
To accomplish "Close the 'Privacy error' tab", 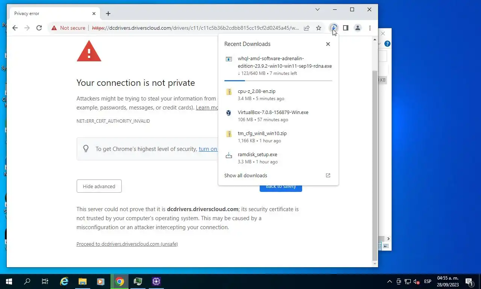I will [94, 14].
